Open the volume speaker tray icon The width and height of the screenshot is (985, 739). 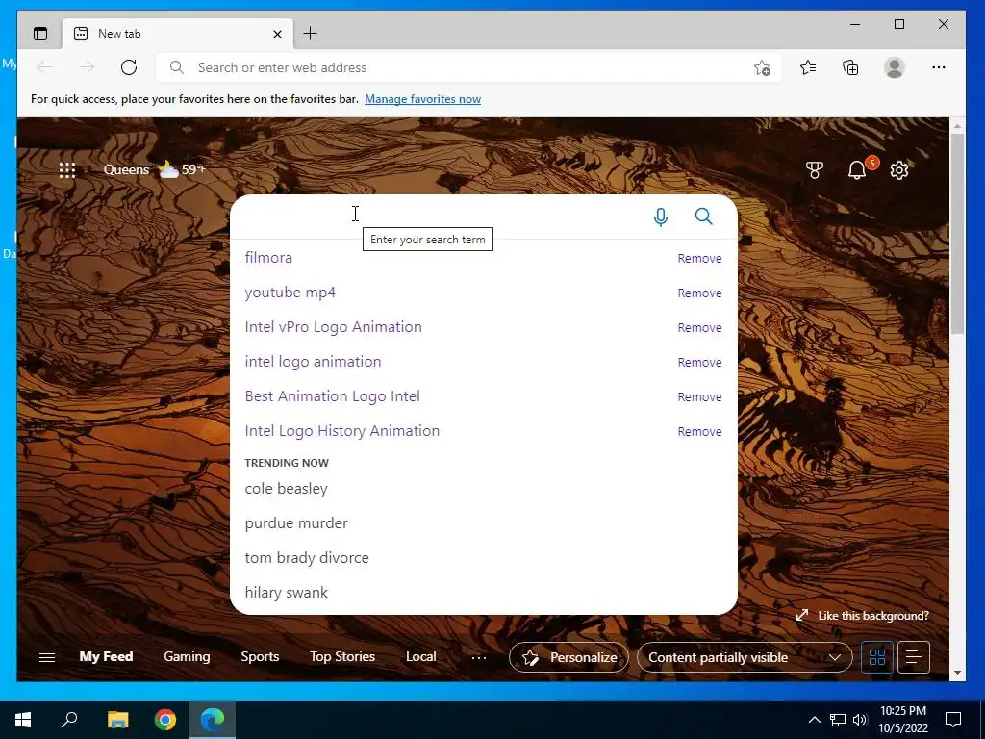[860, 720]
